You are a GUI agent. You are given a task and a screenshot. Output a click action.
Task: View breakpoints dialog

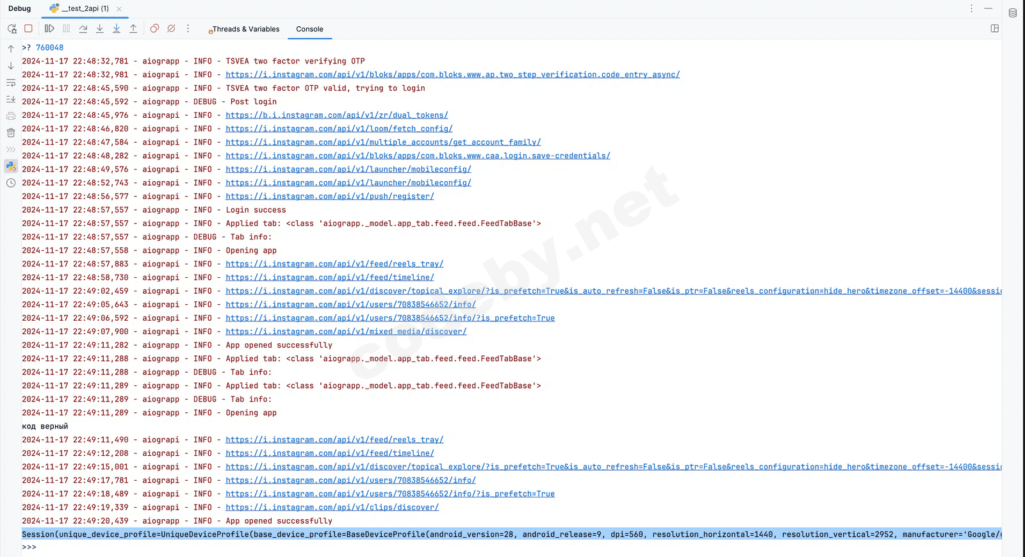coord(154,28)
